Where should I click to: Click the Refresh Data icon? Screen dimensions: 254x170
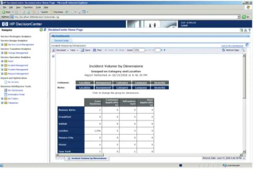223,50
